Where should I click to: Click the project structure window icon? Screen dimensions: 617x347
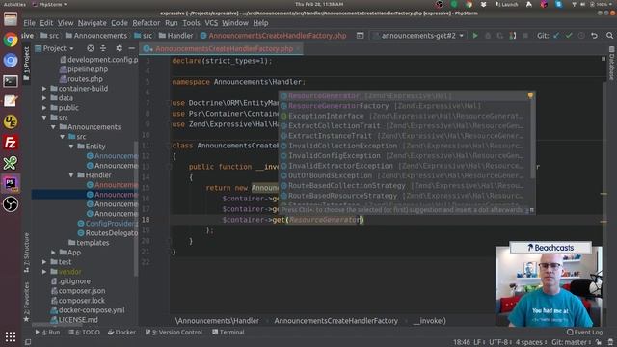click(x=360, y=36)
